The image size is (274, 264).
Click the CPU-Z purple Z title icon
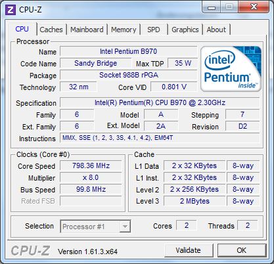[11, 10]
